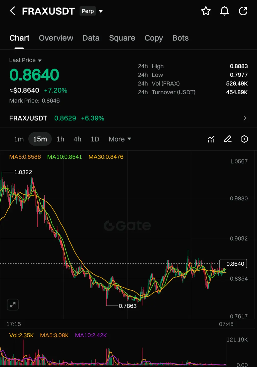
Task: Switch to the Overview tab
Action: [x=56, y=38]
